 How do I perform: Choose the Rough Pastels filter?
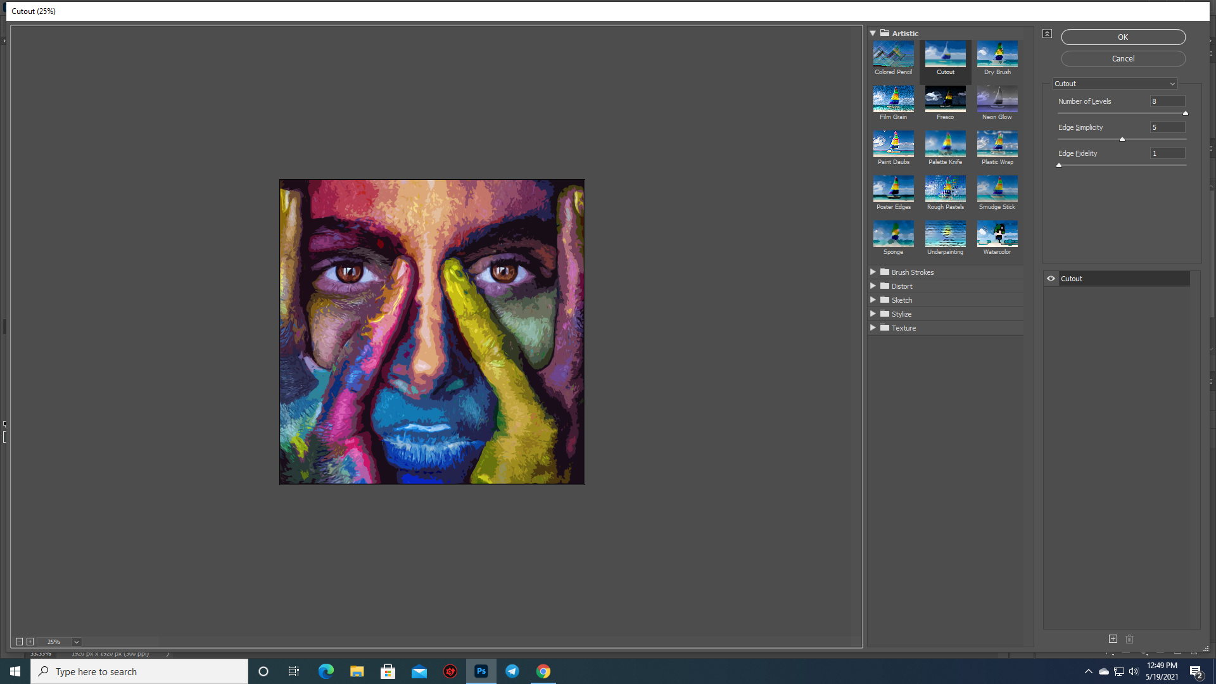945,193
